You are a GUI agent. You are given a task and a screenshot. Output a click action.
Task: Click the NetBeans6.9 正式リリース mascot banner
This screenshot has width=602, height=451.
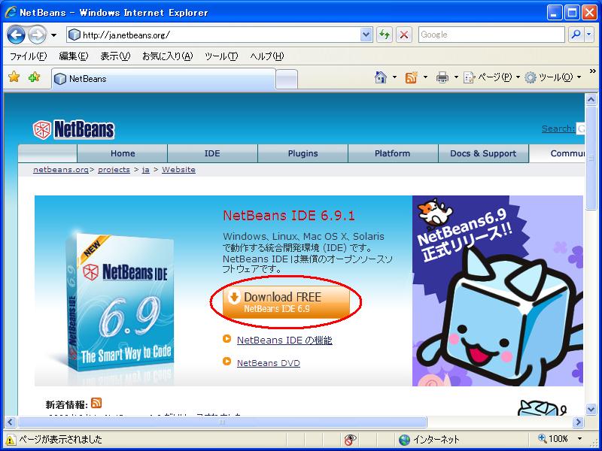[497, 291]
